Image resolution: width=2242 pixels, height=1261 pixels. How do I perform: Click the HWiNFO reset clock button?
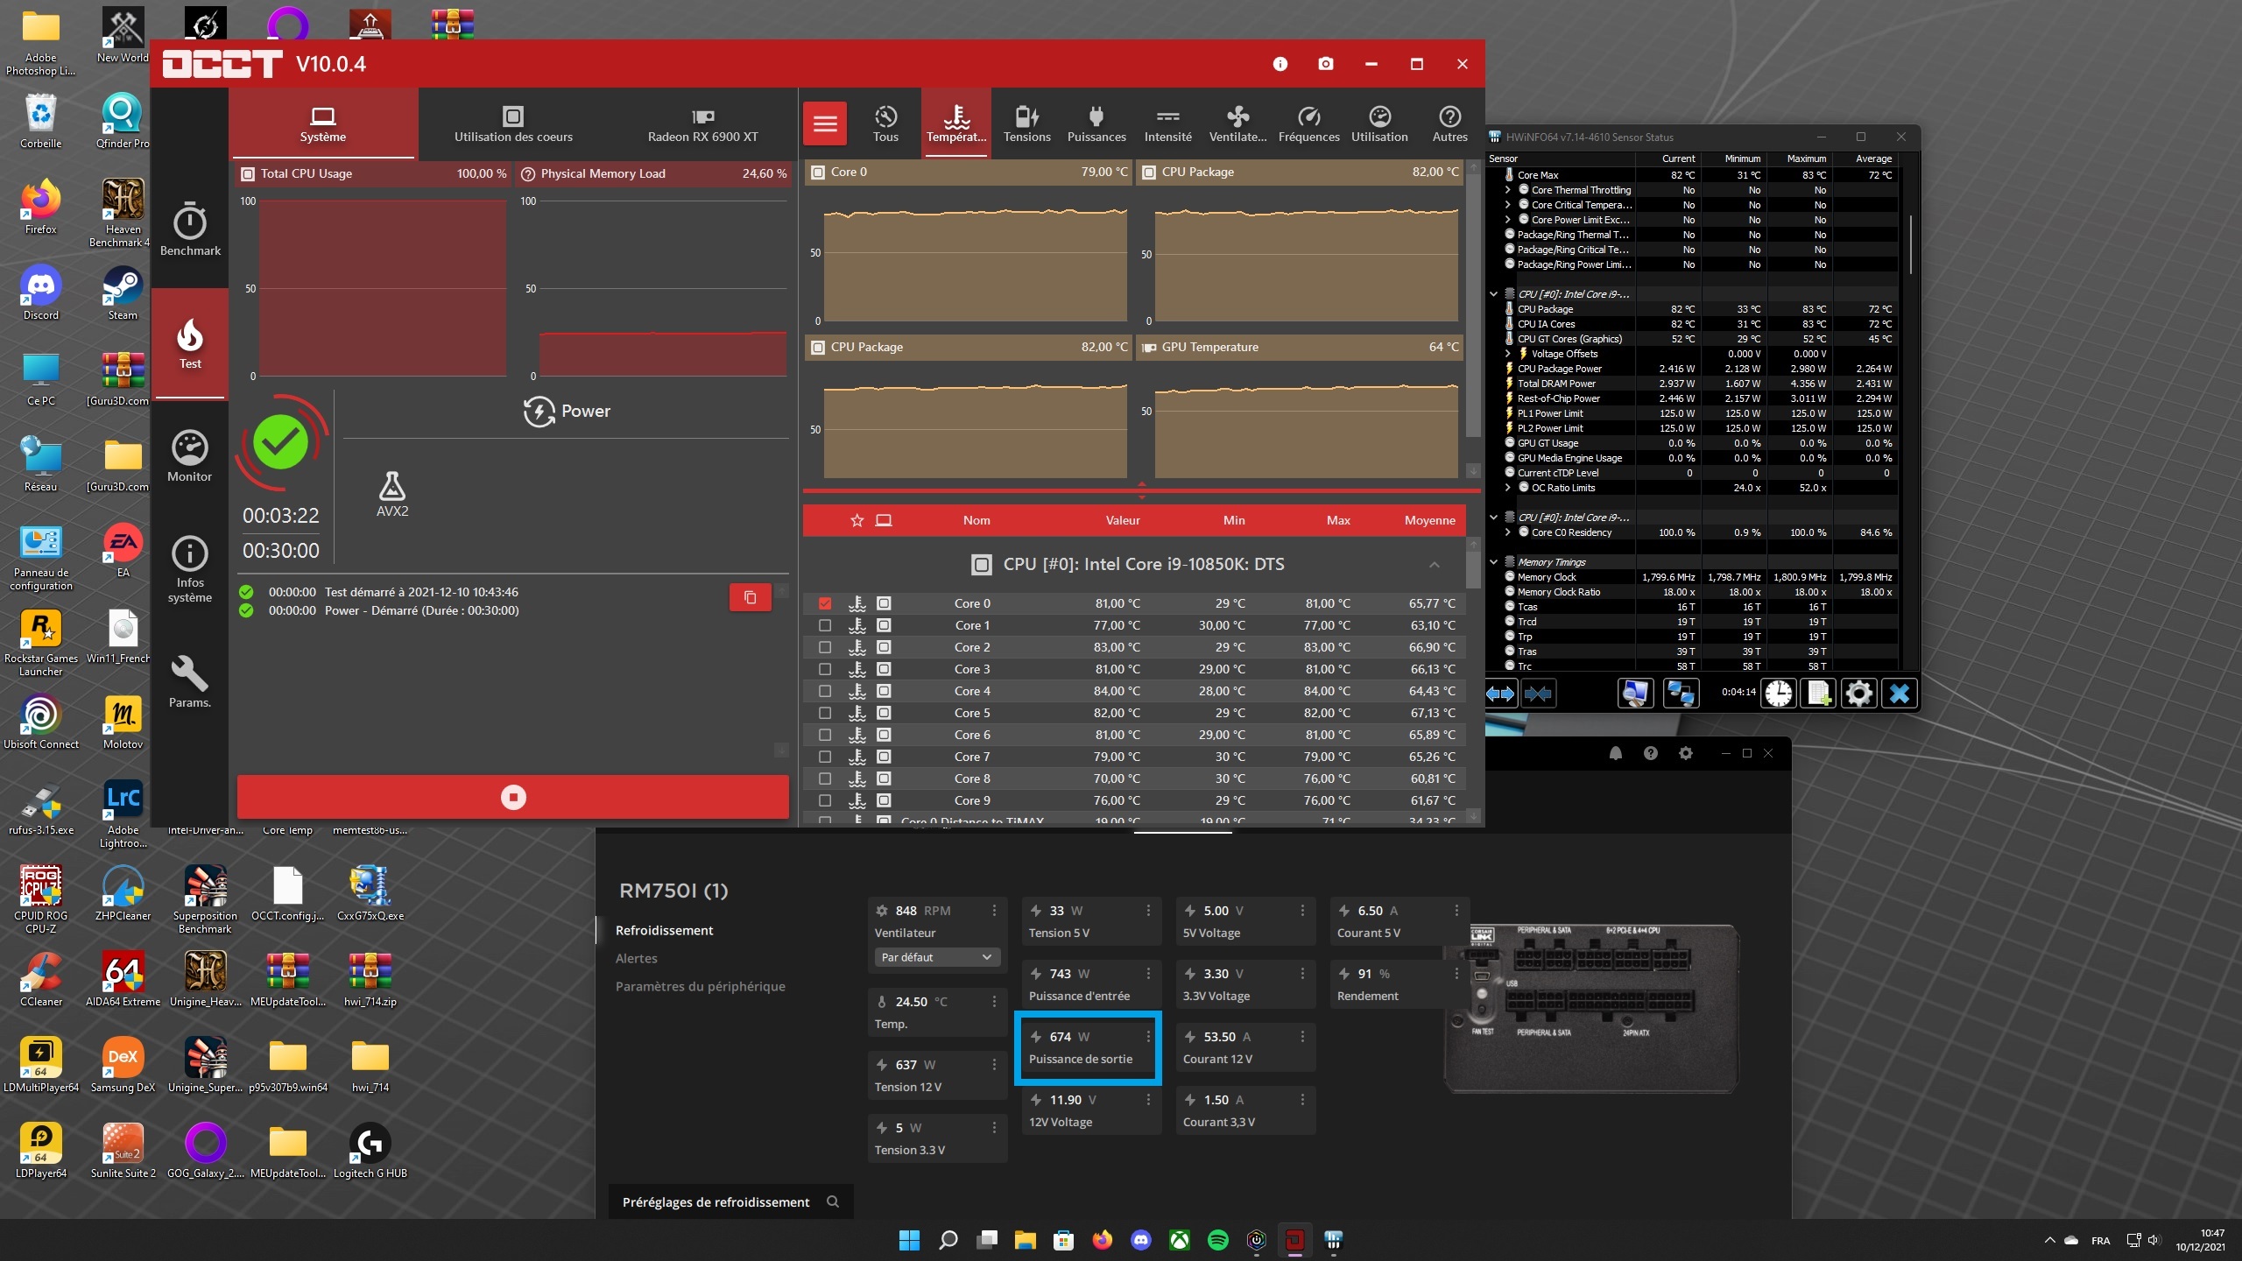(x=1779, y=694)
